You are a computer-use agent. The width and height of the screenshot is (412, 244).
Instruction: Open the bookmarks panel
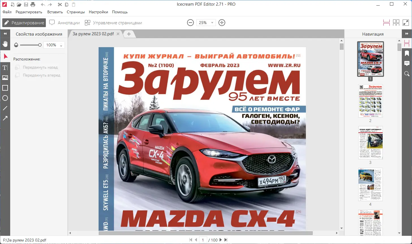pos(407,53)
